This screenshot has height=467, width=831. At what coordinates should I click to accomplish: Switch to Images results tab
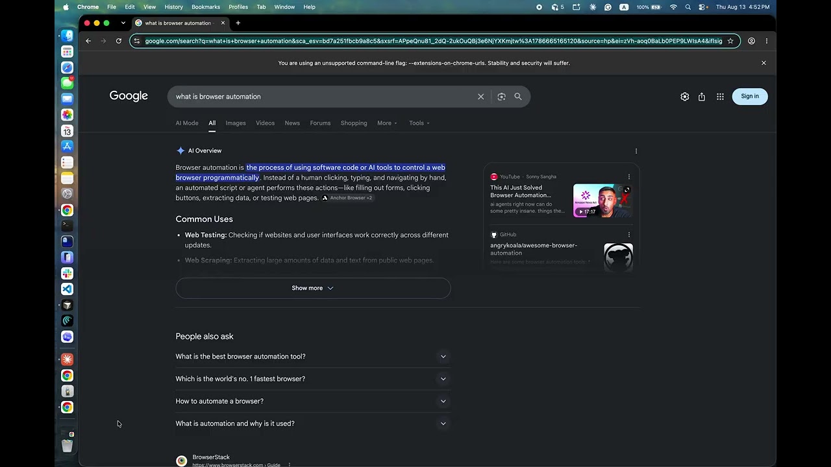pos(236,123)
